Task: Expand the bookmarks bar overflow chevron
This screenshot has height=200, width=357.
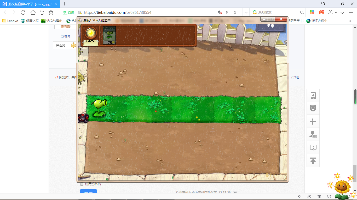Action: [350, 21]
